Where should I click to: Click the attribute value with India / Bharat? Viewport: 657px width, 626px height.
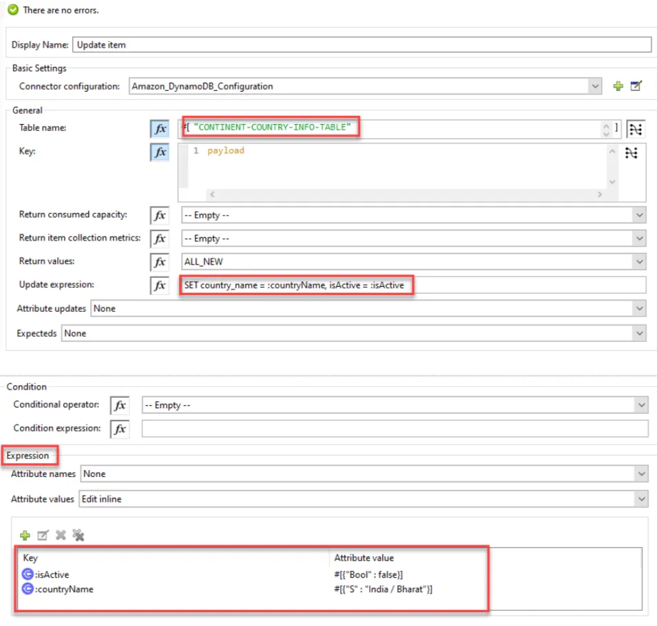383,589
